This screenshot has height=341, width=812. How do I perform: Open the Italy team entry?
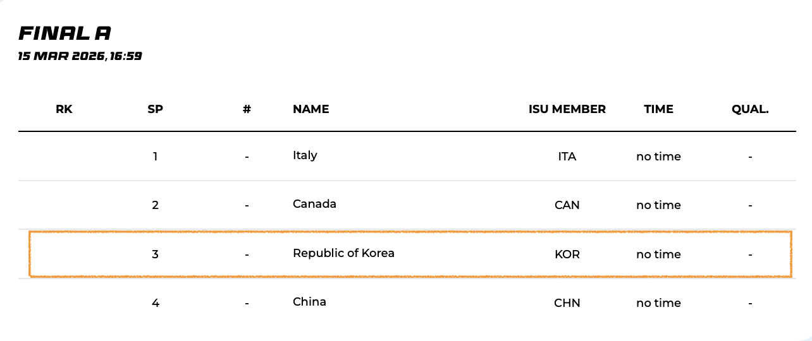pyautogui.click(x=305, y=155)
